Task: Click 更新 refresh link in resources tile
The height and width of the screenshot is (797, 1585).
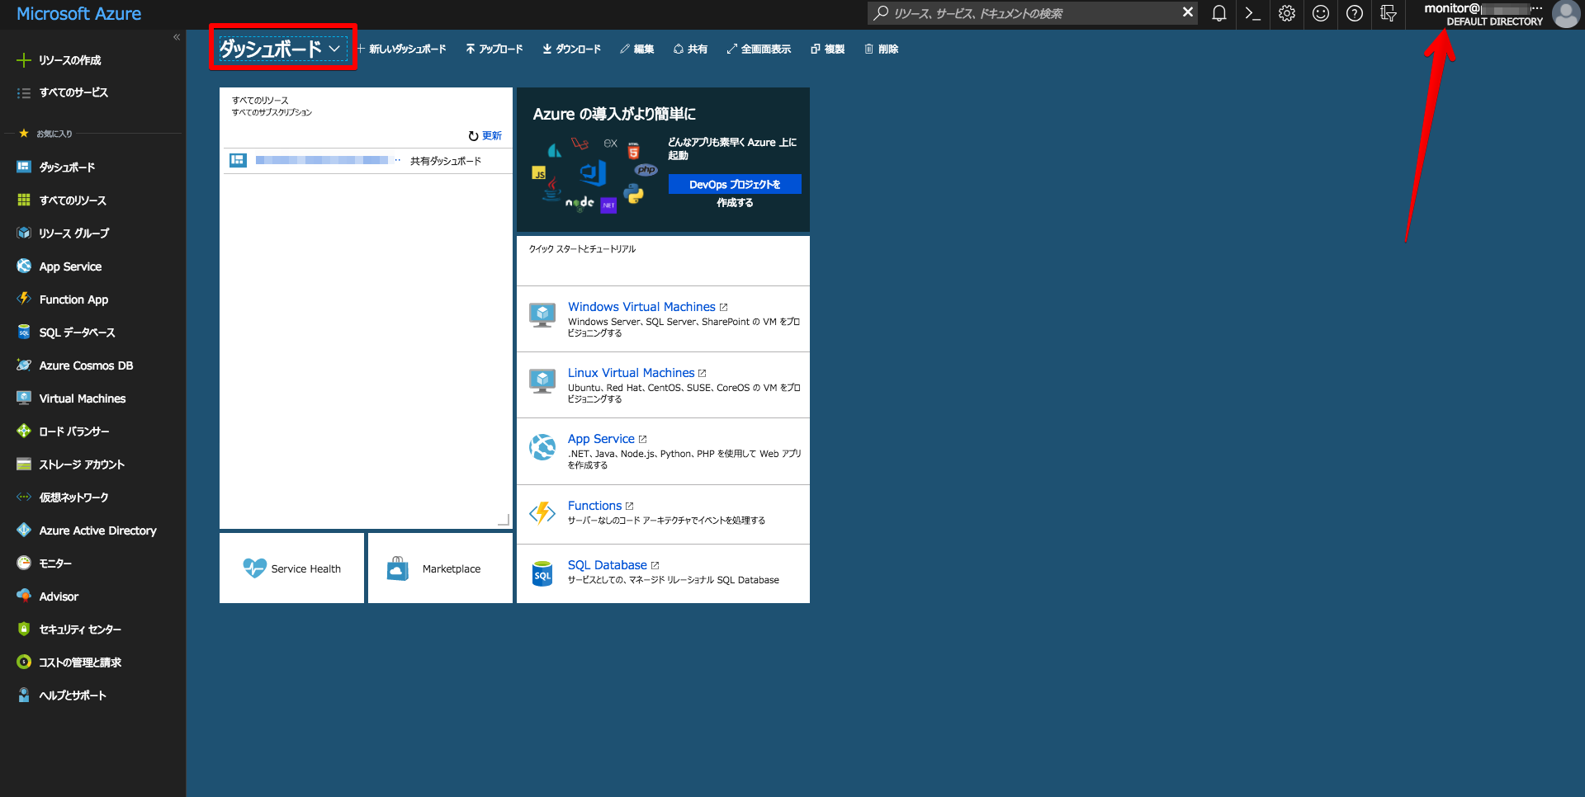Action: [x=485, y=136]
